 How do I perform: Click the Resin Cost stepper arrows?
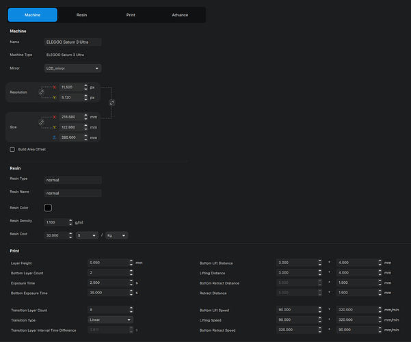(70, 235)
